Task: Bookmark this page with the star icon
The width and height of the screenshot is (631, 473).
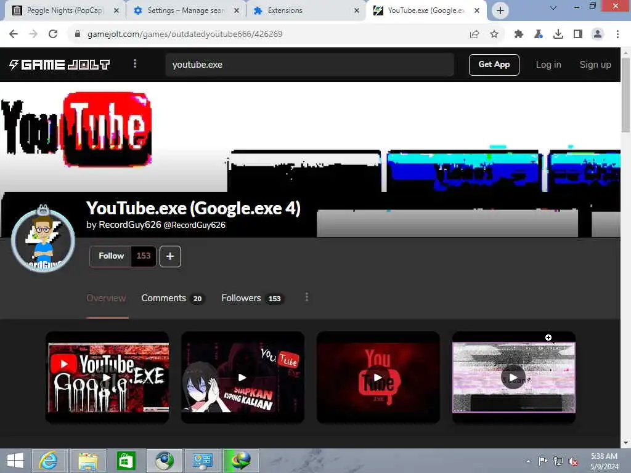Action: click(494, 34)
